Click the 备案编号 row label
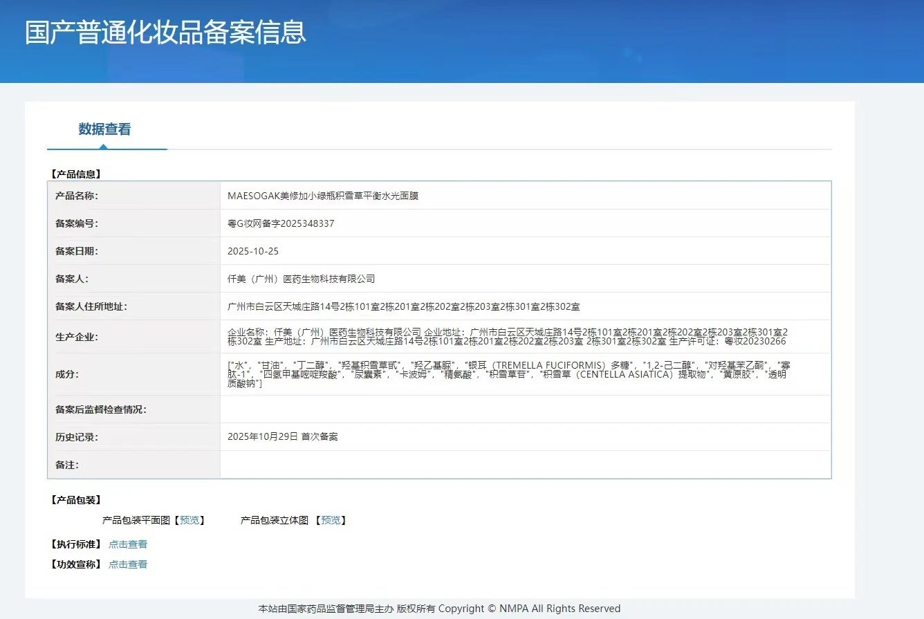This screenshot has height=619, width=924. (77, 223)
